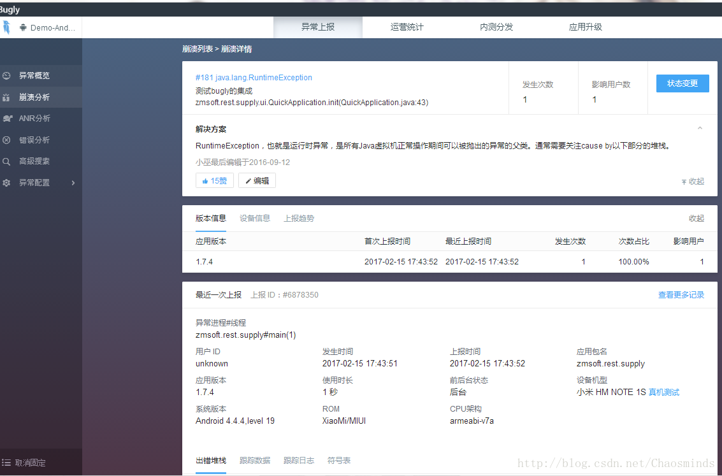Click the 高级搜索 magnifier icon

tap(6, 162)
